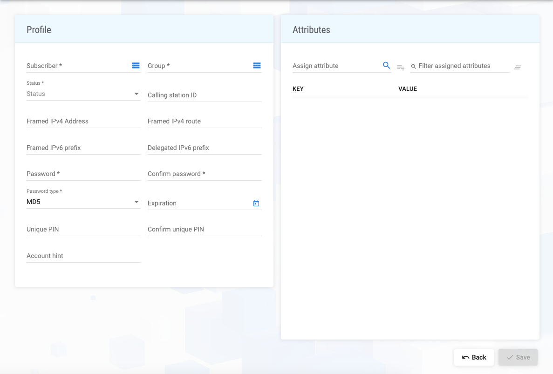The image size is (553, 374).
Task: Click the add attribute list-plus icon
Action: (400, 68)
